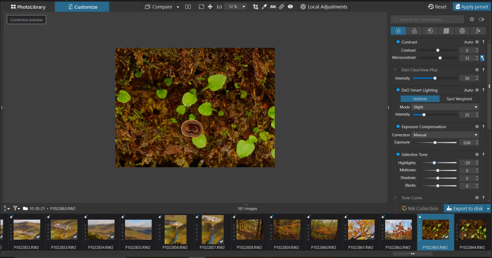The height and width of the screenshot is (258, 492).
Task: Select Spot Weighted lighting mode
Action: pos(459,99)
